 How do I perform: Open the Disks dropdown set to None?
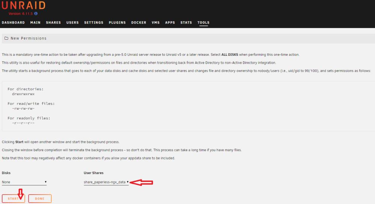click(x=24, y=182)
